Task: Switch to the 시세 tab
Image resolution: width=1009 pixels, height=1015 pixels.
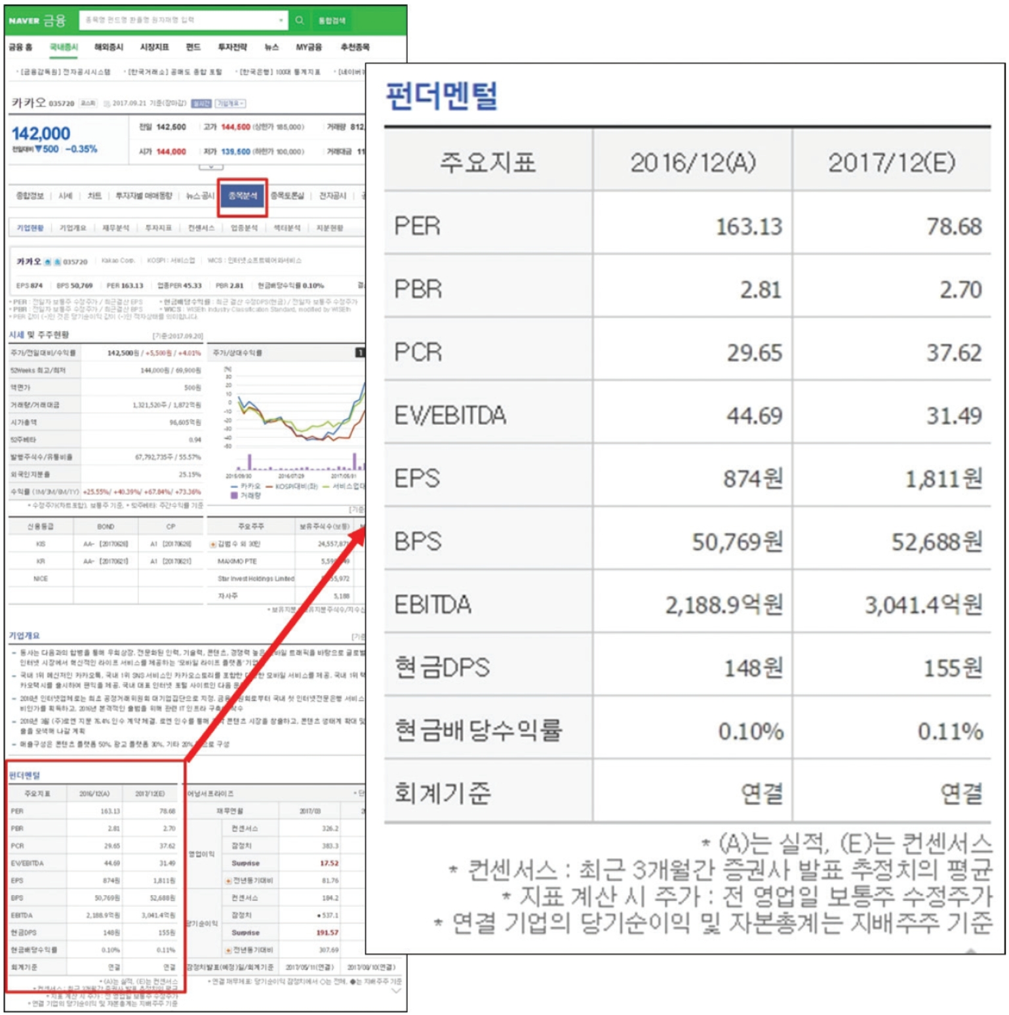Action: [x=66, y=196]
